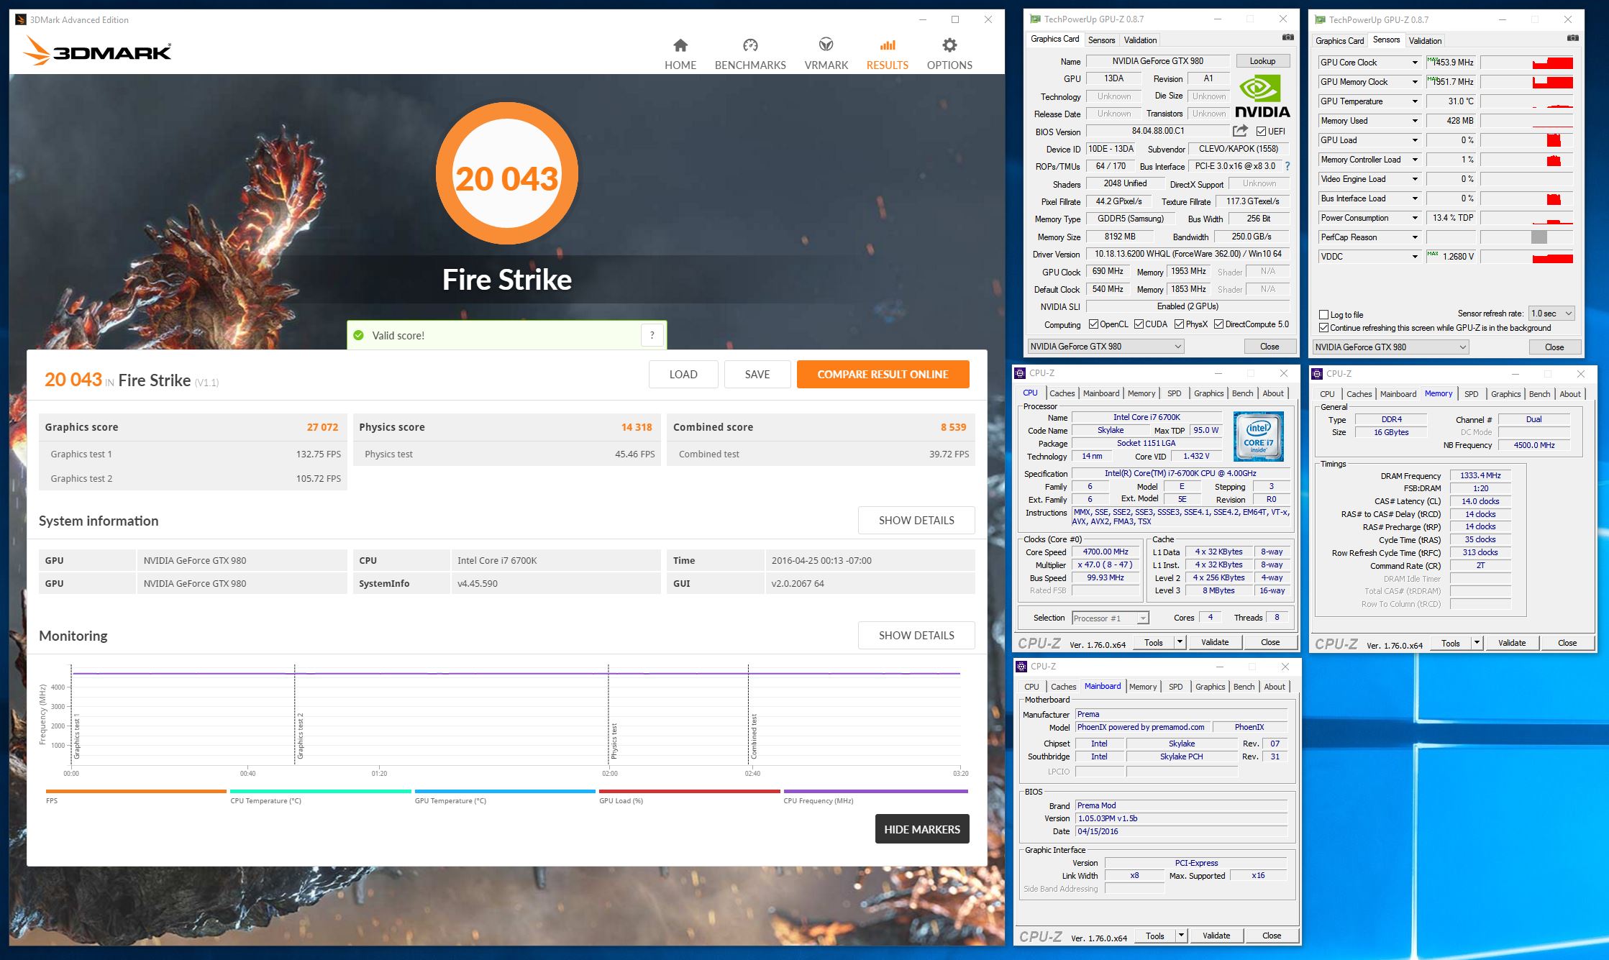Image resolution: width=1609 pixels, height=960 pixels.
Task: Open the PerfCap Reason sensor dropdown
Action: click(x=1415, y=237)
